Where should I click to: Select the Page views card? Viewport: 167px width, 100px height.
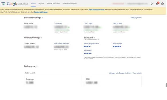coord(53,81)
